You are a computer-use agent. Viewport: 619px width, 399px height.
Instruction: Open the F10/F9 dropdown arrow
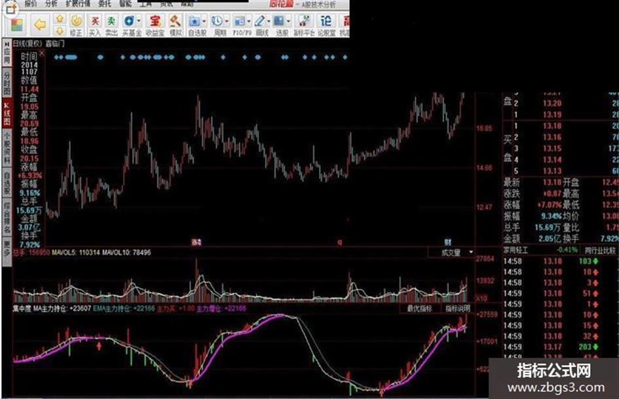click(249, 22)
